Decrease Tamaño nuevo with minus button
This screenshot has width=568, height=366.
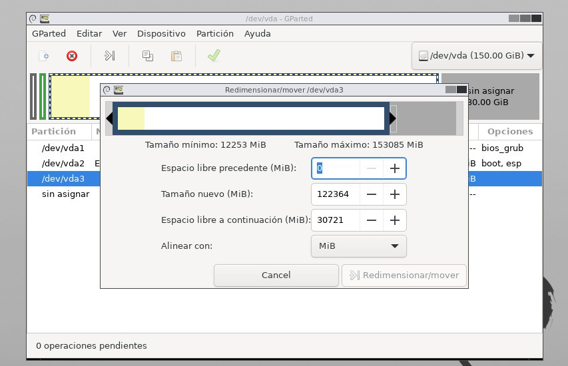372,194
